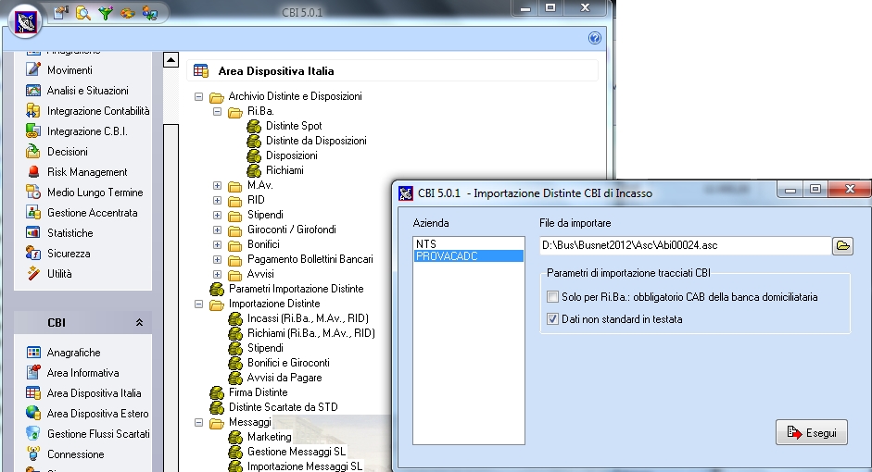Open Richiami (Ri.Ba., M.Av., RID) import
The image size is (872, 472).
310,333
